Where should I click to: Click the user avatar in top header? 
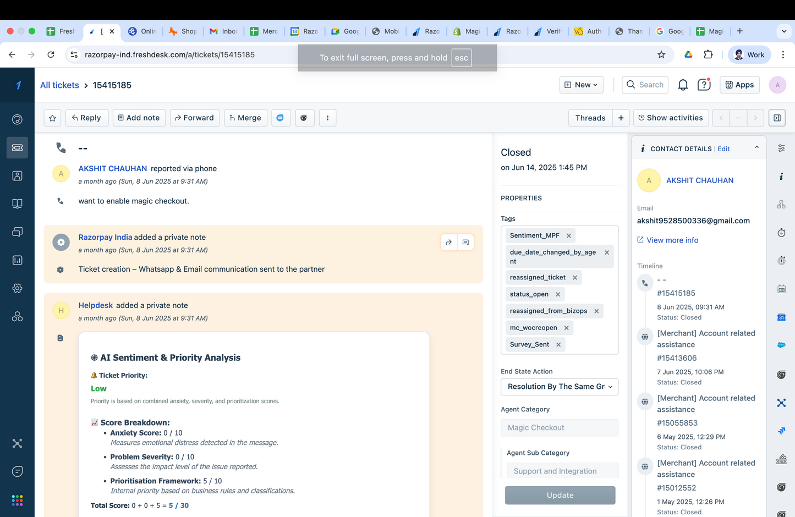click(777, 85)
